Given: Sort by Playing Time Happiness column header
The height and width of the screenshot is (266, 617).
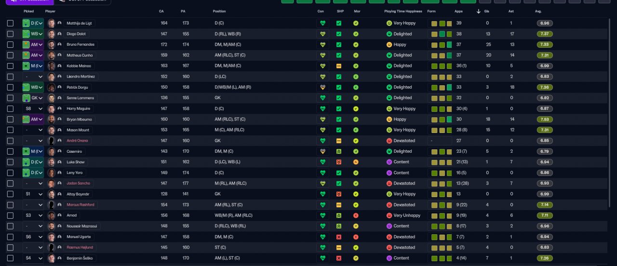Looking at the screenshot, I should point(403,11).
